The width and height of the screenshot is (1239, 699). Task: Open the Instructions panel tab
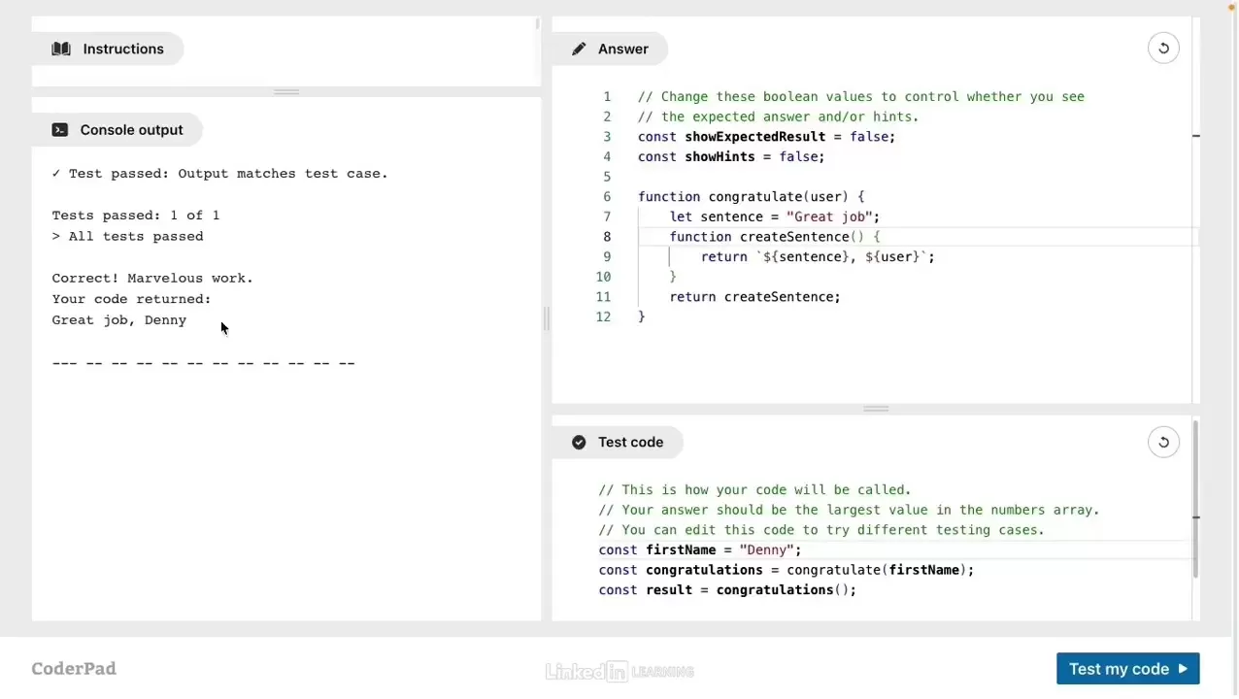[109, 50]
